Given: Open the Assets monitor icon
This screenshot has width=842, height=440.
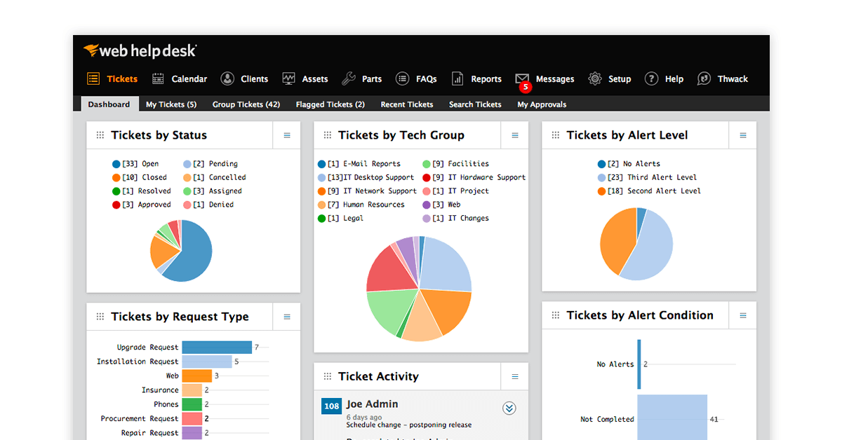Looking at the screenshot, I should click(288, 79).
